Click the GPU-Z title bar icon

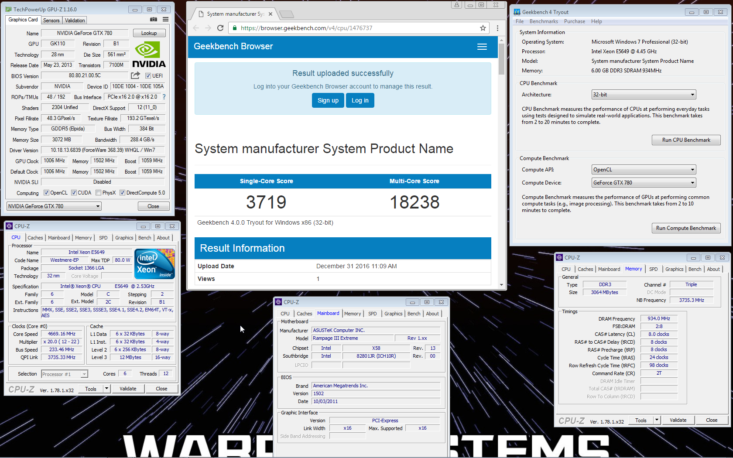tap(8, 9)
